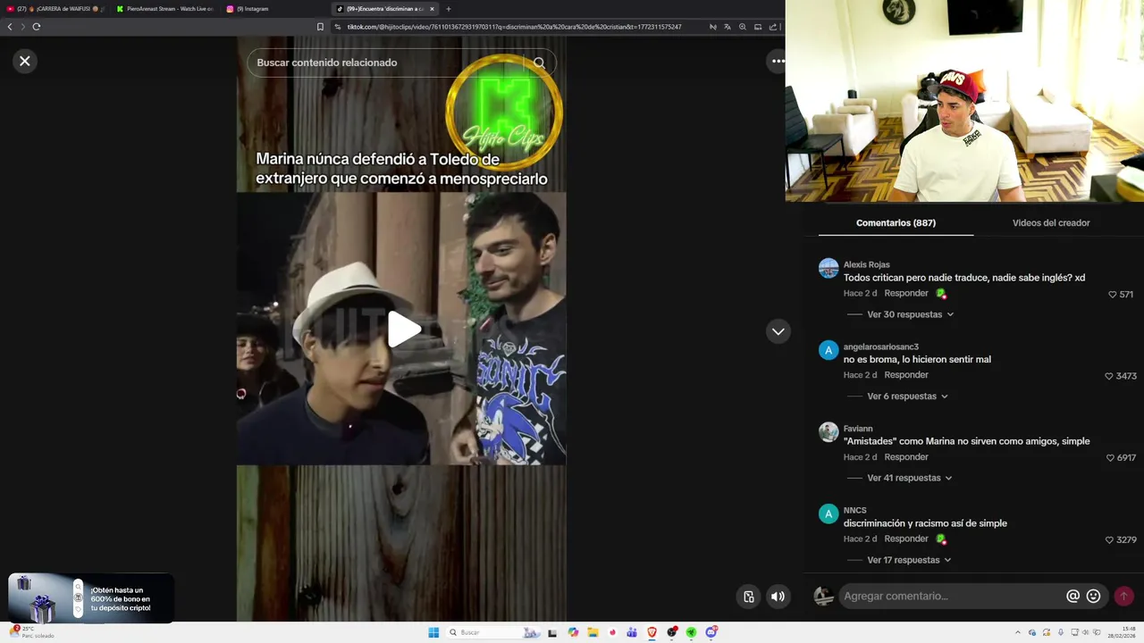Open Discord from the taskbar

point(711,632)
